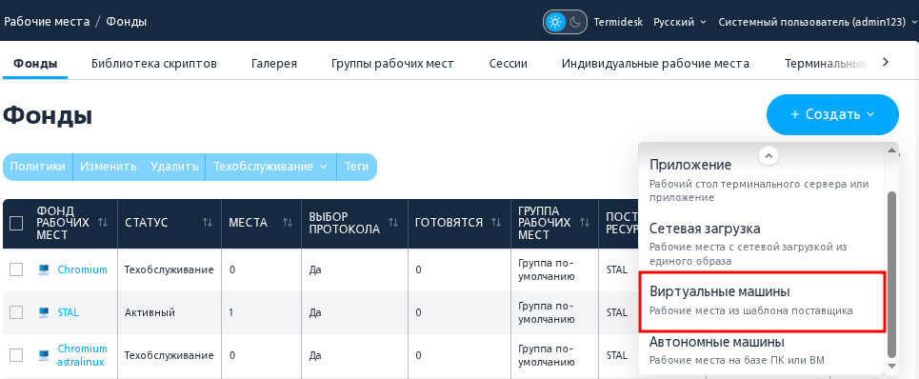
Task: Choose Автономные машины in the create menu
Action: [761, 350]
